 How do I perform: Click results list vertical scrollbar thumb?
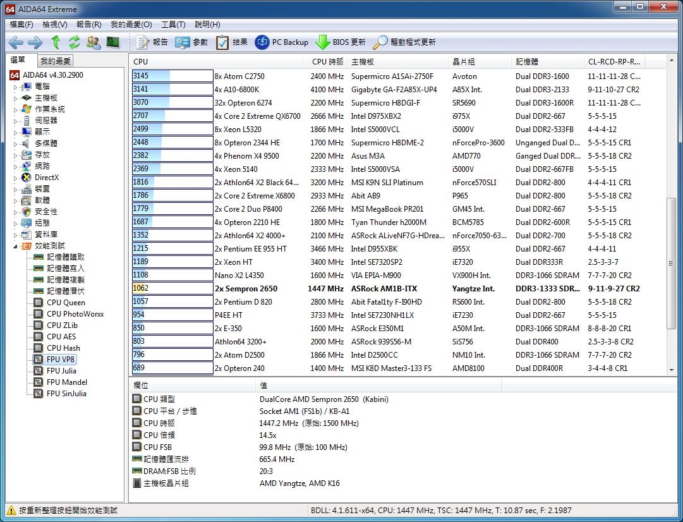(671, 264)
